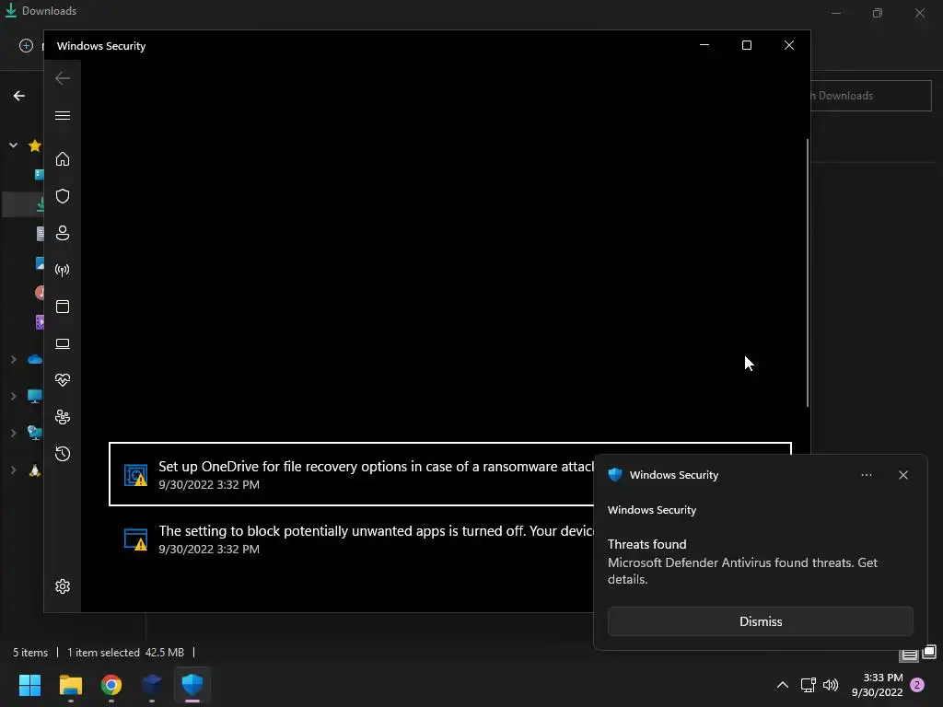Expand Network node in File Explorer tree
This screenshot has height=707, width=943.
click(x=13, y=433)
